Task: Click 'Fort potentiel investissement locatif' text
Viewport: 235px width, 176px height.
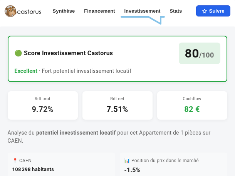Action: (86, 71)
